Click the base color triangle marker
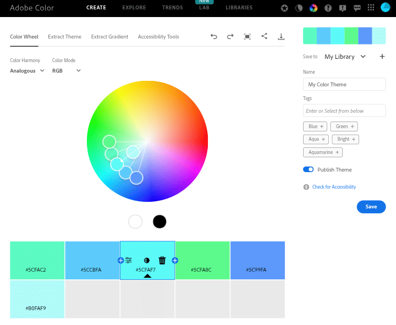The height and width of the screenshot is (325, 396). pos(147,276)
